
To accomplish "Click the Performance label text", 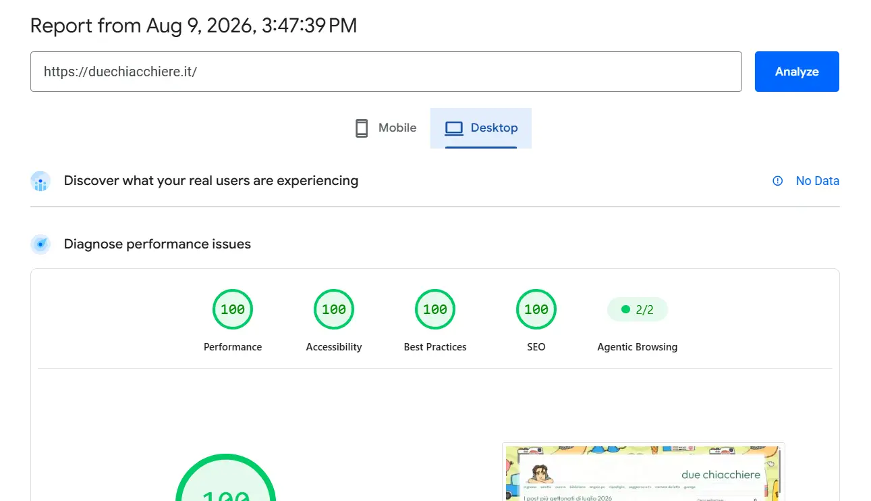I will coord(233,347).
